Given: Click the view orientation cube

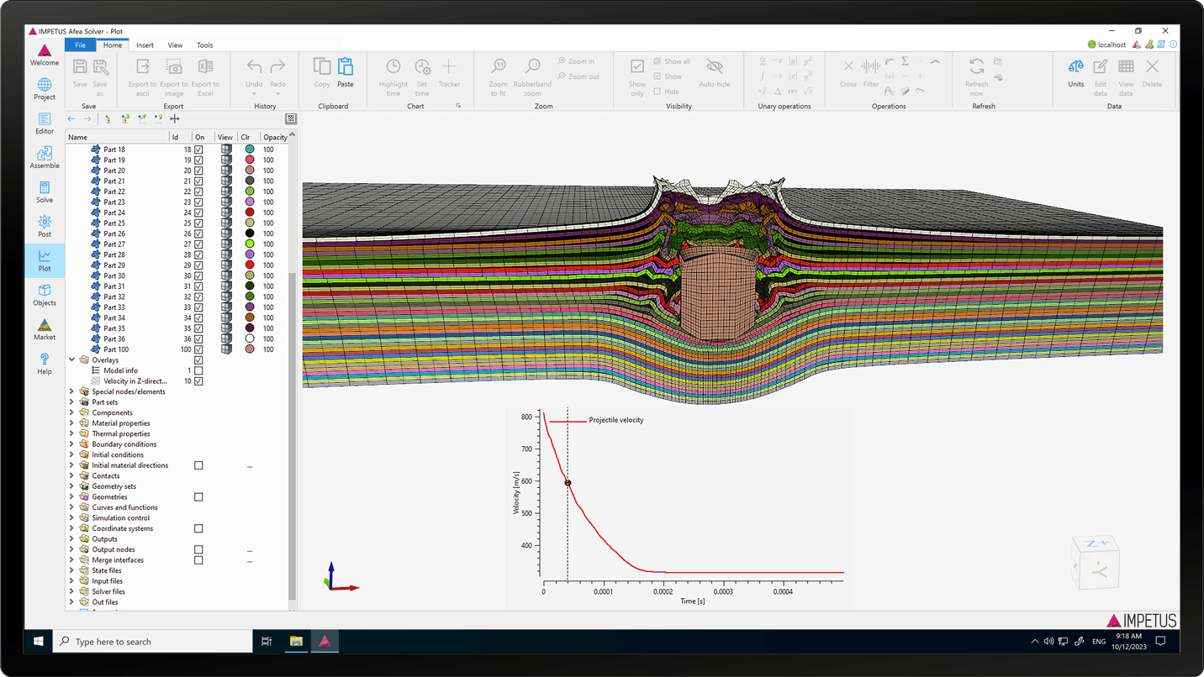Looking at the screenshot, I should click(x=1096, y=561).
